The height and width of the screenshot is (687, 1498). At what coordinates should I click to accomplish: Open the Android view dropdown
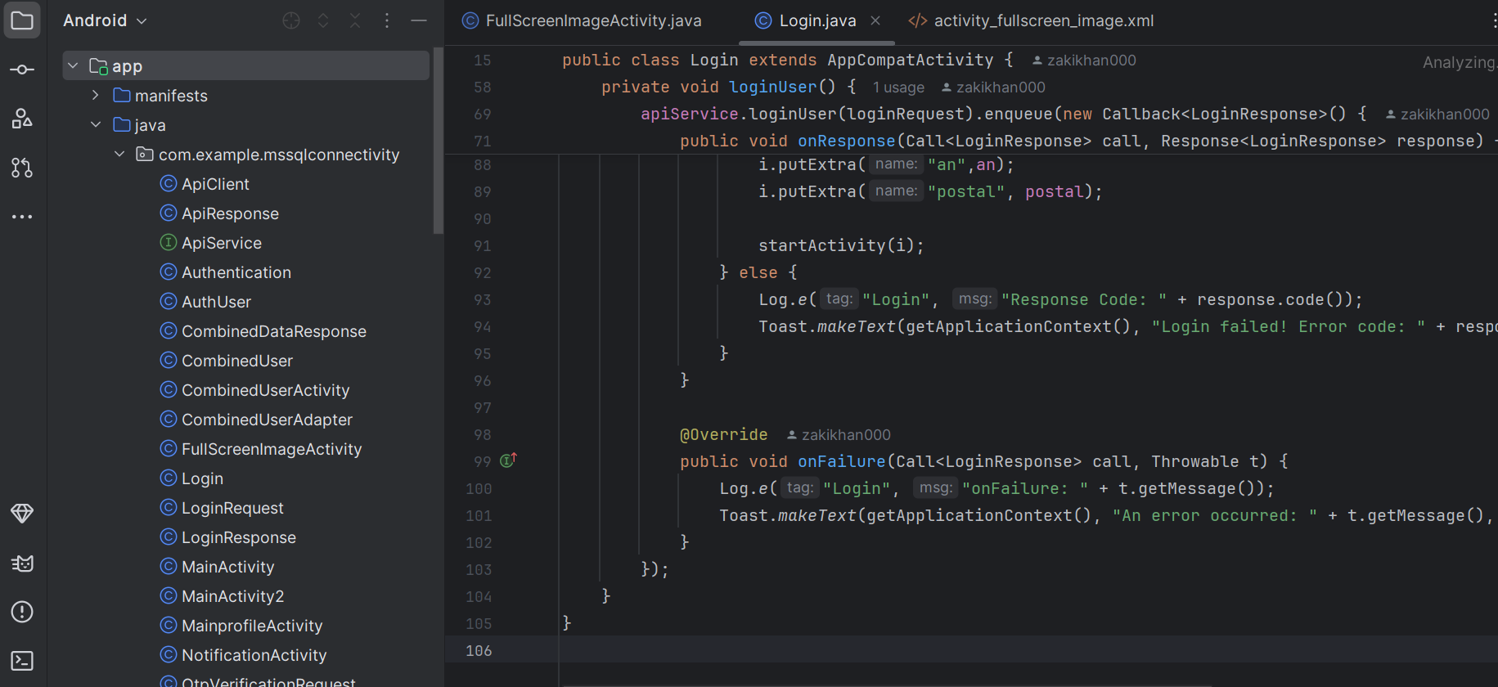(x=105, y=20)
